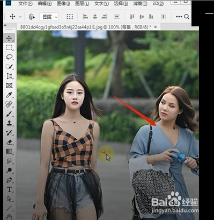Select the Pen tool
Screen dimensions: 214x220
pyautogui.click(x=9, y=180)
